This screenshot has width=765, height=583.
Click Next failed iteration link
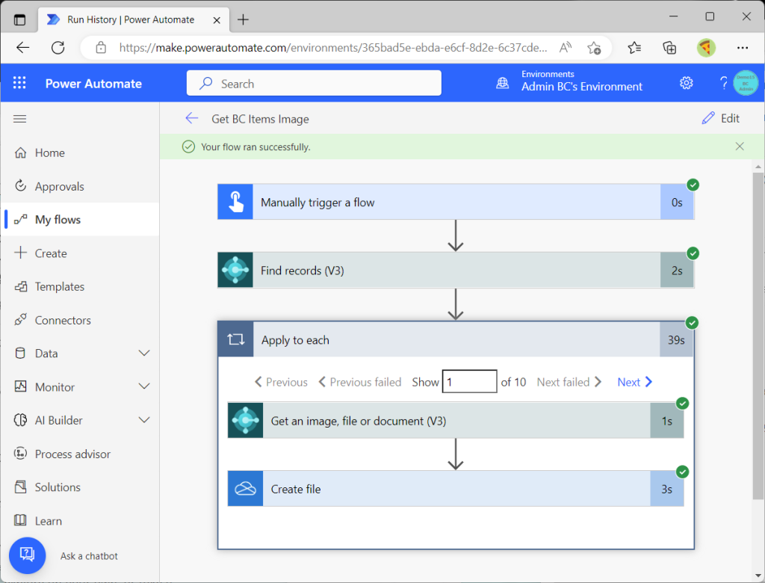pyautogui.click(x=569, y=382)
